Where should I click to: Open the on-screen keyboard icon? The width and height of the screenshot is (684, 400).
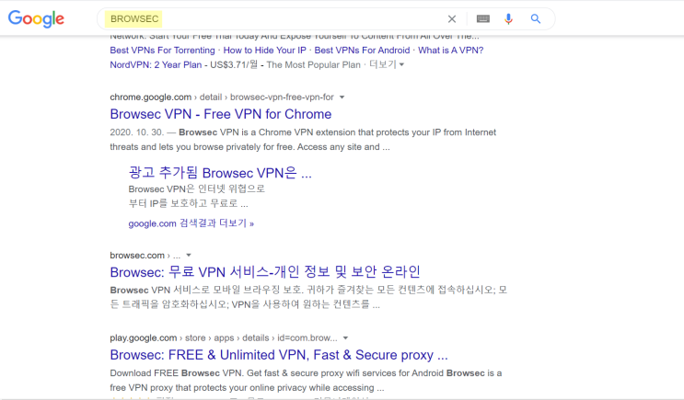coord(483,18)
